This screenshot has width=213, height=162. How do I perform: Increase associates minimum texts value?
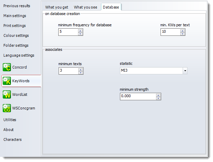click(x=80, y=69)
